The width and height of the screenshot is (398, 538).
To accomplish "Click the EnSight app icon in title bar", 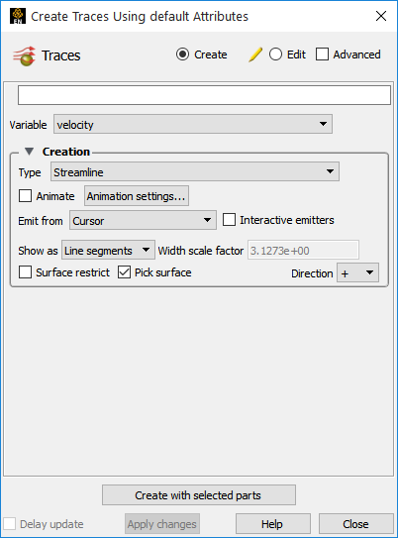I will (x=18, y=16).
